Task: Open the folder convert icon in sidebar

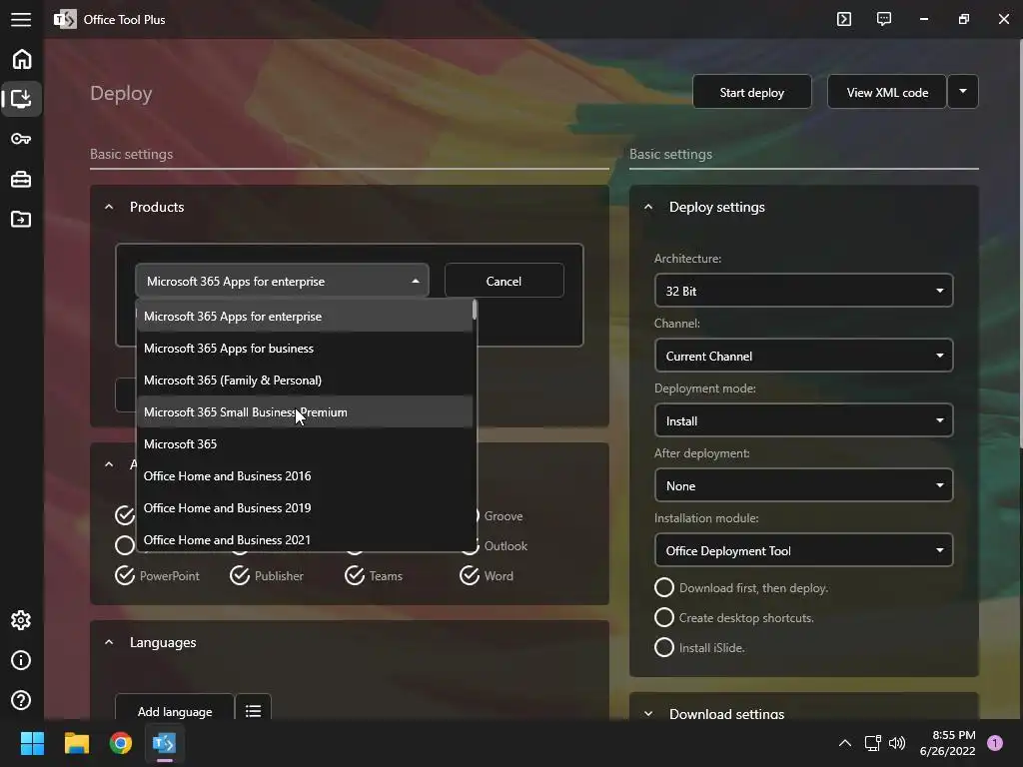Action: click(x=21, y=219)
